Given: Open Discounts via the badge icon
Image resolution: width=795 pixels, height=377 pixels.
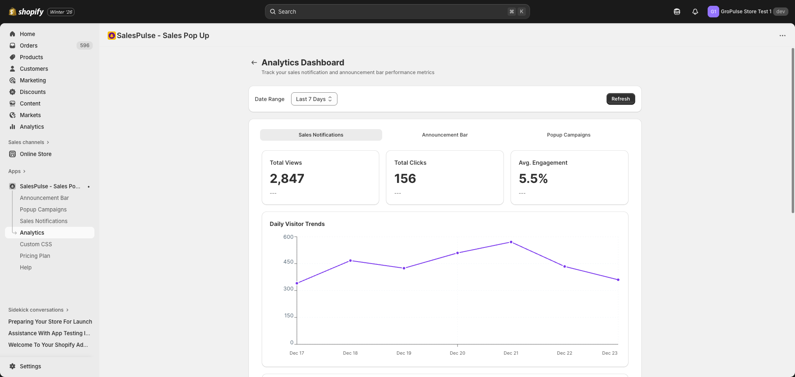Looking at the screenshot, I should (x=12, y=92).
